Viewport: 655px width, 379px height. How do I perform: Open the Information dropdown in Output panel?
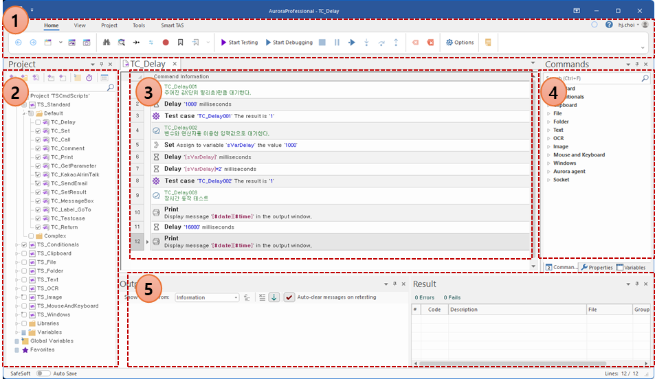pos(206,297)
